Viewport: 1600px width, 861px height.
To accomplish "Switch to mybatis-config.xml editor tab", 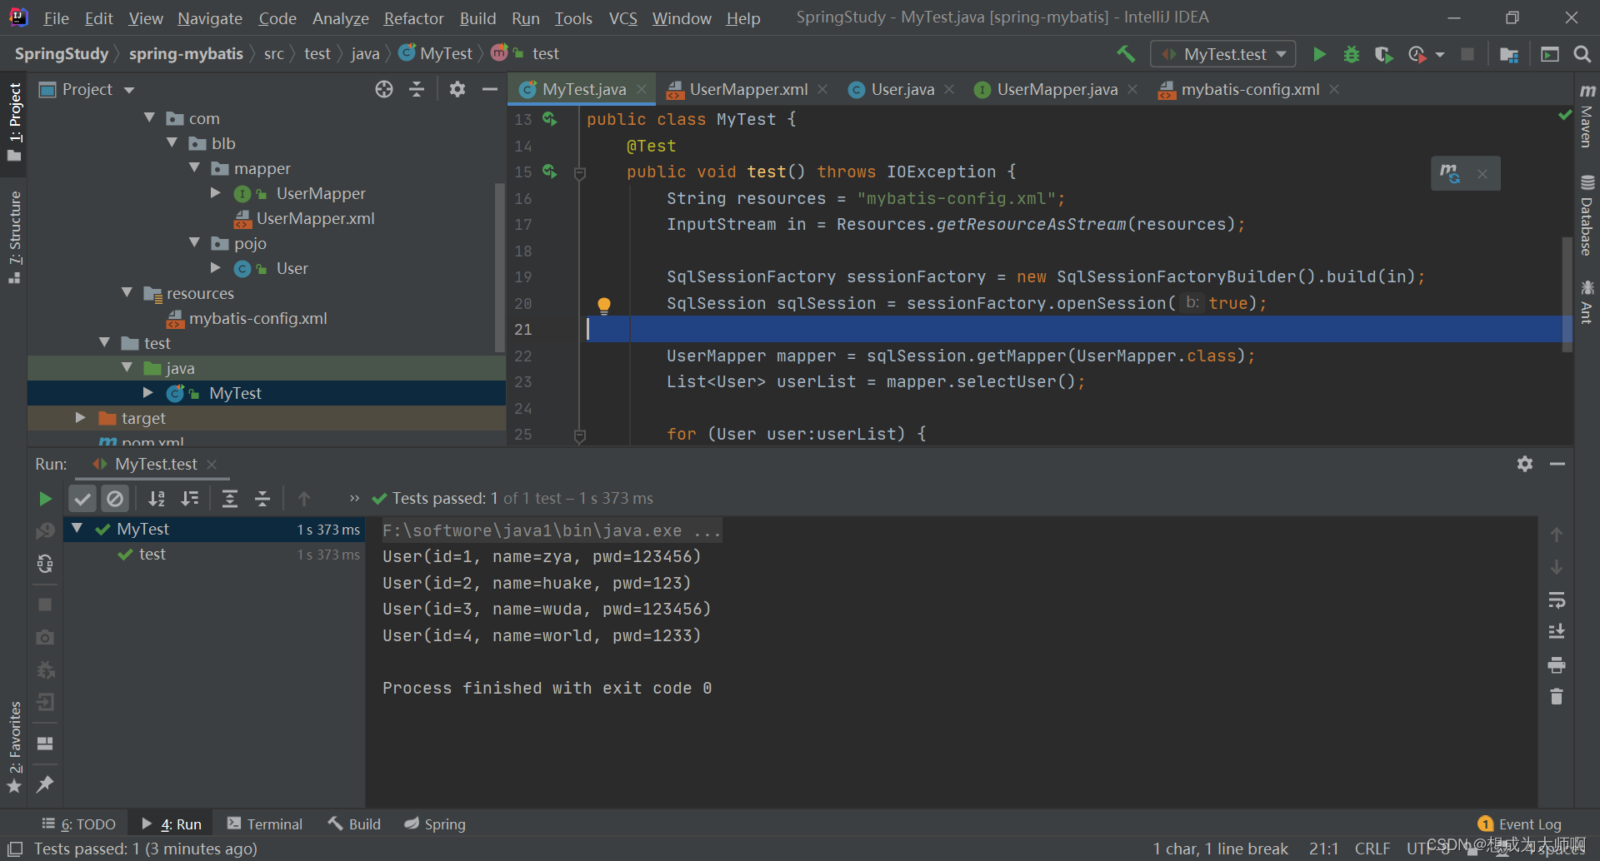I will pos(1250,89).
